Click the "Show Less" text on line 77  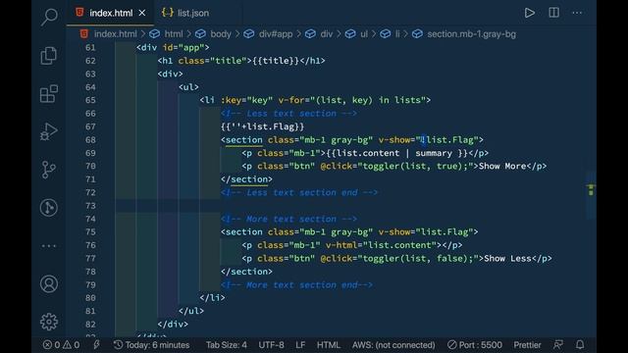pos(507,259)
